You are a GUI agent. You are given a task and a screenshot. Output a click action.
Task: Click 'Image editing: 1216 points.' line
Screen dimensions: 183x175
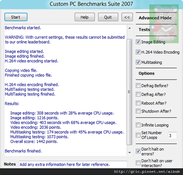pyautogui.click(x=35, y=118)
